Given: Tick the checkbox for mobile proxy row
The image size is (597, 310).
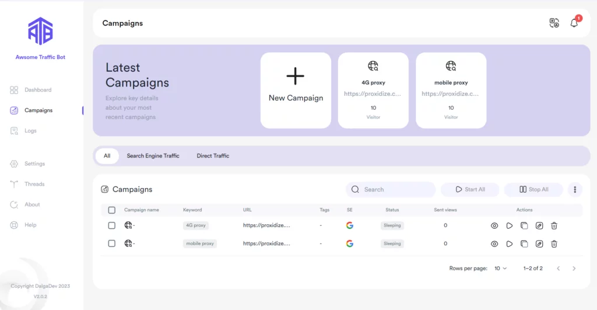Looking at the screenshot, I should click(x=112, y=243).
